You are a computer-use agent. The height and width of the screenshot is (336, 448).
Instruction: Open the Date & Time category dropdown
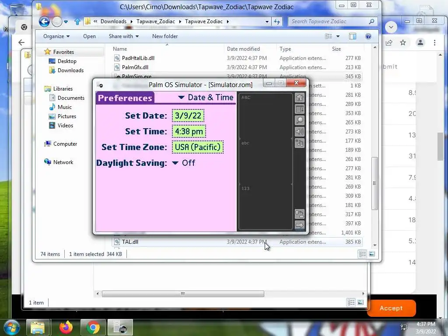click(206, 98)
